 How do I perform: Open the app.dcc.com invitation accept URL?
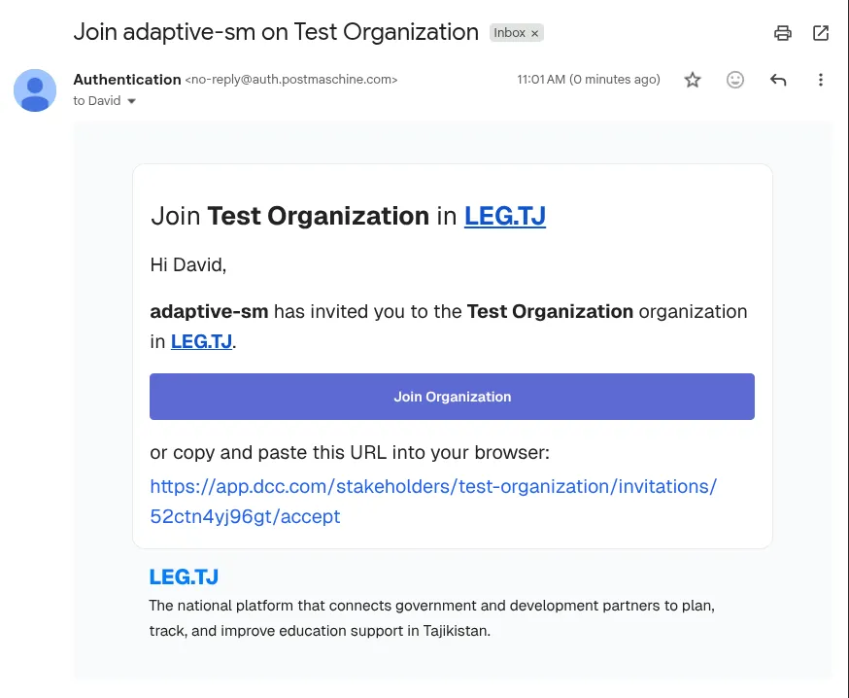(433, 501)
